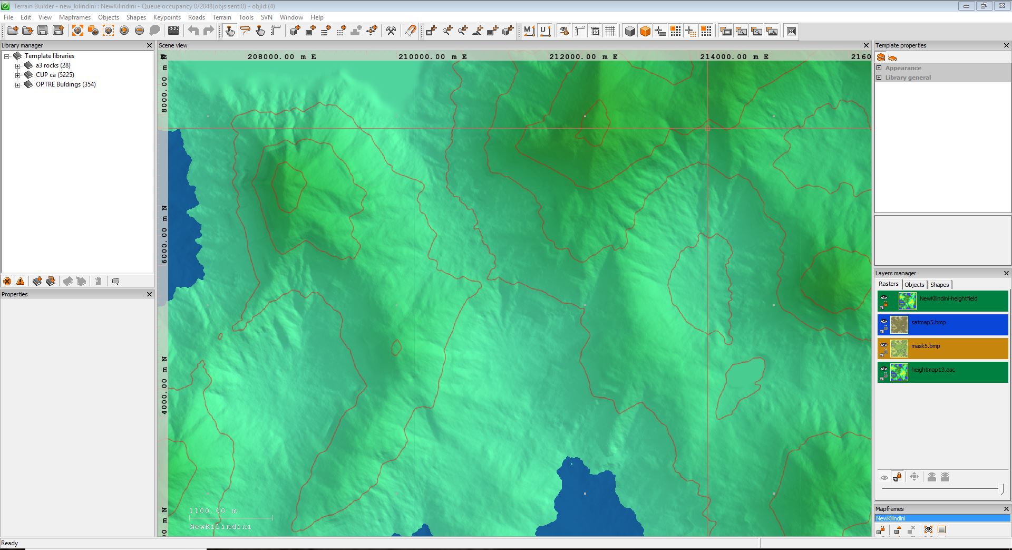Toggle visibility of NewKilindini-heightfield layer
The height and width of the screenshot is (550, 1012).
tap(884, 298)
